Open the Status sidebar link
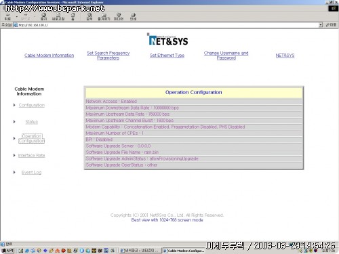The width and height of the screenshot is (339, 254). (31, 122)
